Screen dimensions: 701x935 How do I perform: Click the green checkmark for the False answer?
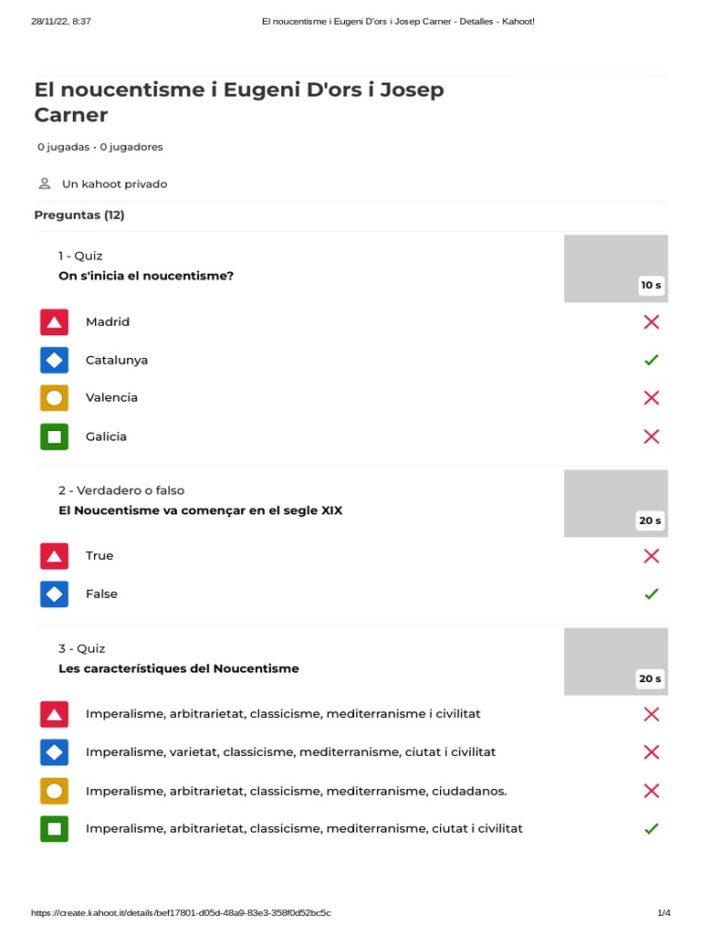click(651, 594)
